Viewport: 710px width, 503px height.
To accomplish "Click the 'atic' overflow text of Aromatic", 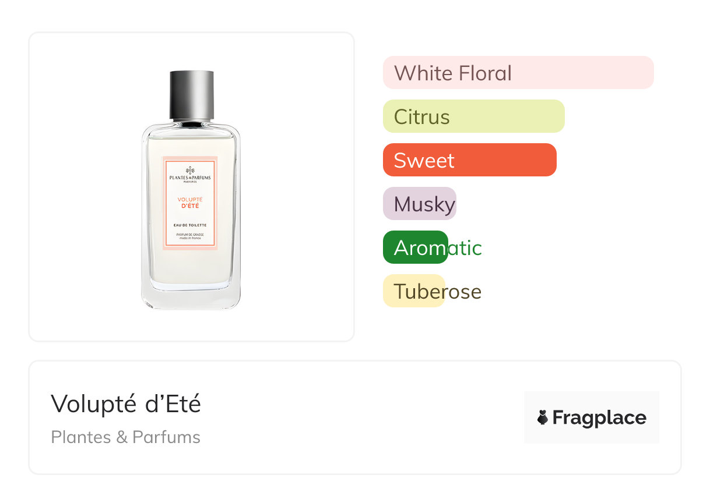I will (x=465, y=247).
